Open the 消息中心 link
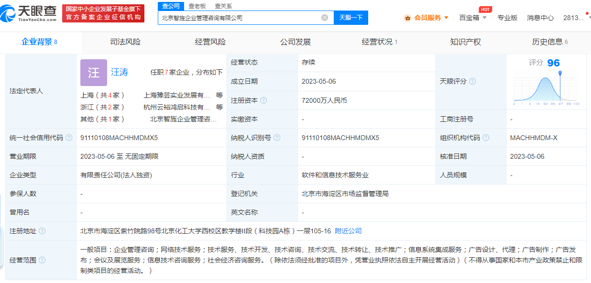The height and width of the screenshot is (283, 591). 540,18
